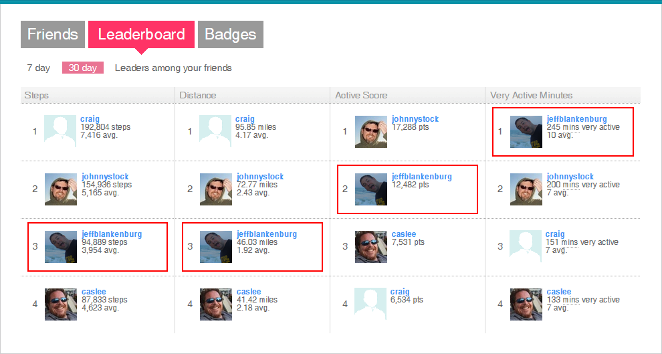Click craig's avatar in the Distance column
The image size is (662, 354).
click(215, 131)
